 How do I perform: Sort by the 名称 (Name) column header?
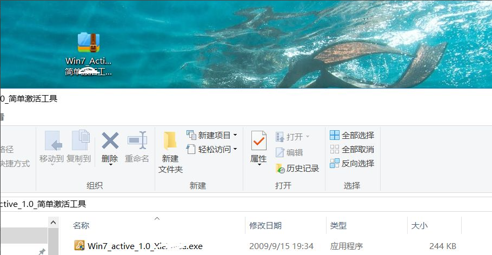pos(81,226)
